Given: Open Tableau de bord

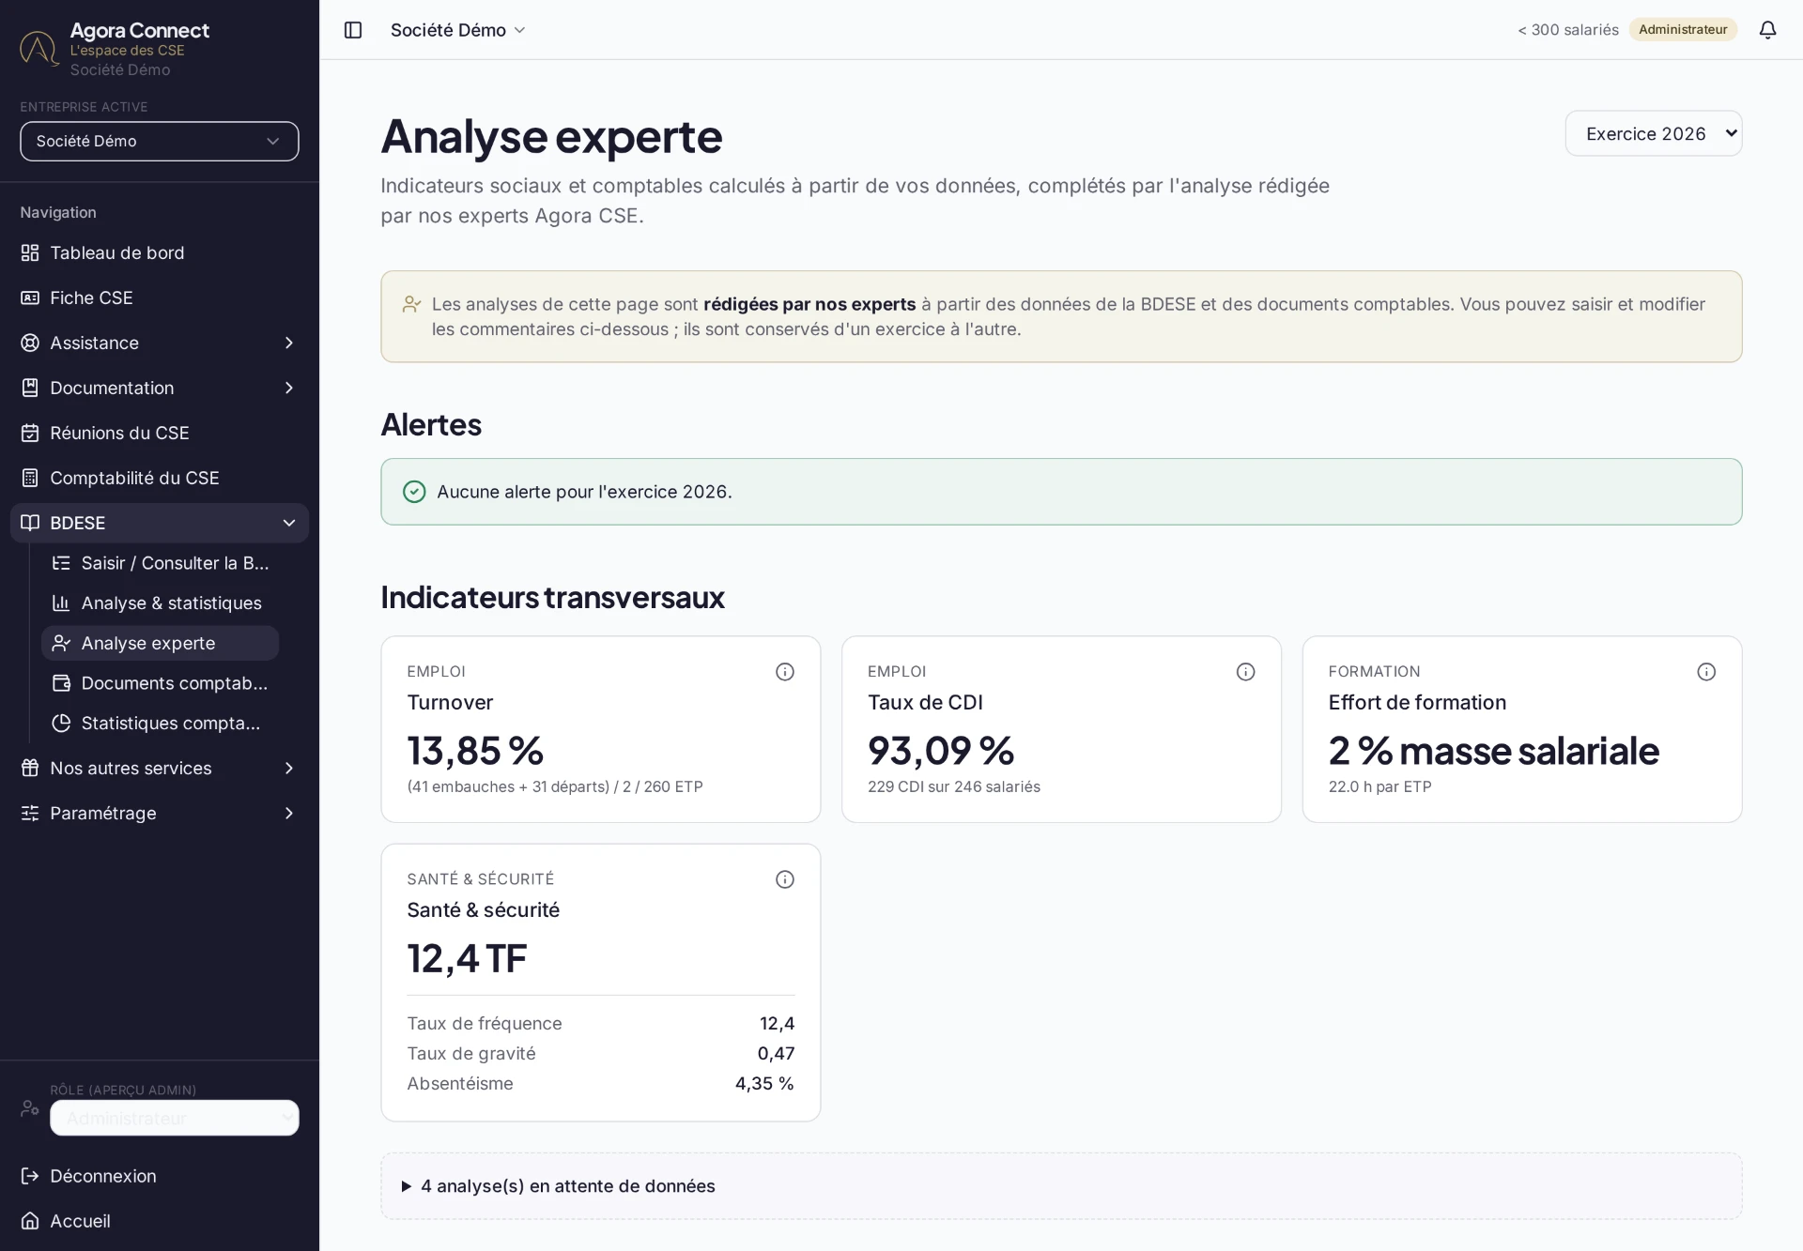Looking at the screenshot, I should point(160,252).
